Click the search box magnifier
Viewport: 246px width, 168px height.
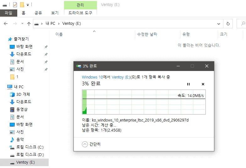click(243, 24)
